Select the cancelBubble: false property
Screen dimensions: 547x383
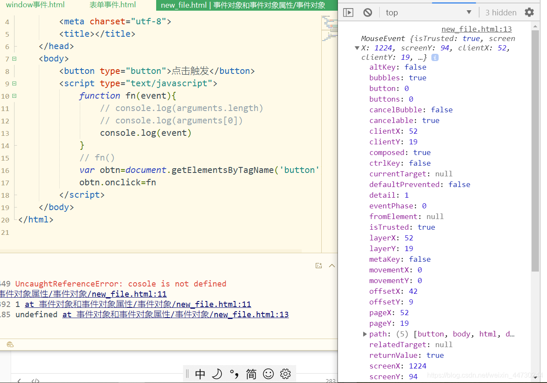tap(411, 110)
